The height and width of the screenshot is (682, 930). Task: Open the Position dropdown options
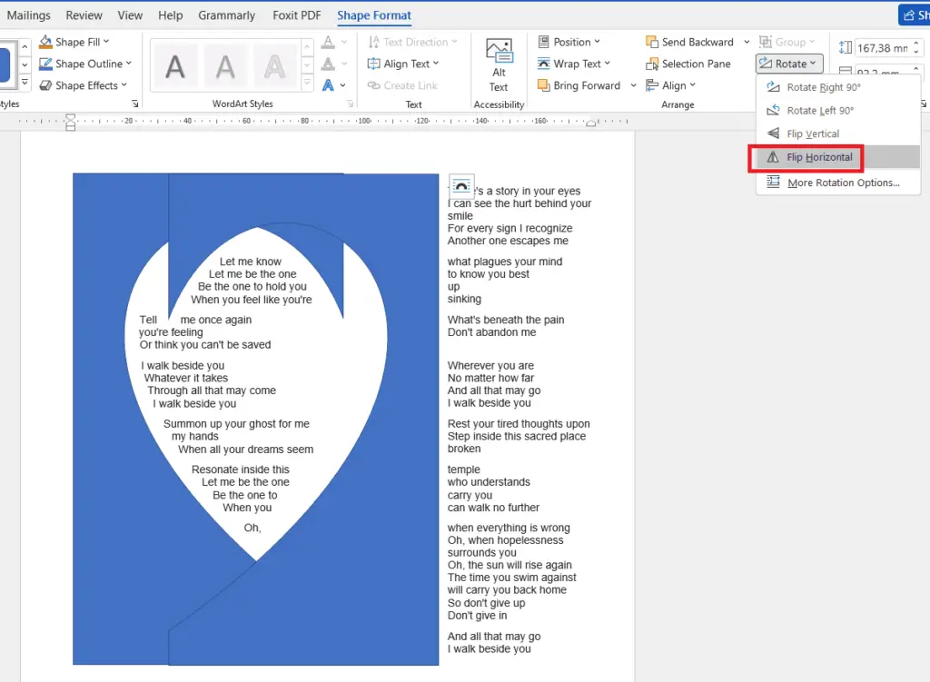[x=570, y=41]
